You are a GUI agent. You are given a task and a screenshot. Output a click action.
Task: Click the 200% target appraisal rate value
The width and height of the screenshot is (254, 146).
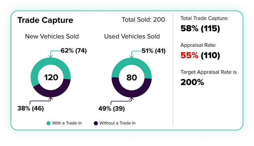pyautogui.click(x=192, y=82)
